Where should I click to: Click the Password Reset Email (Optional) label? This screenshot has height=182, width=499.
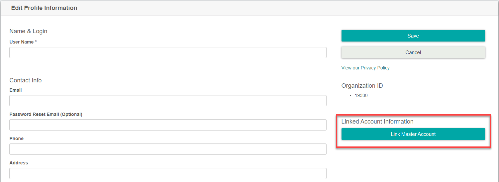pos(46,114)
